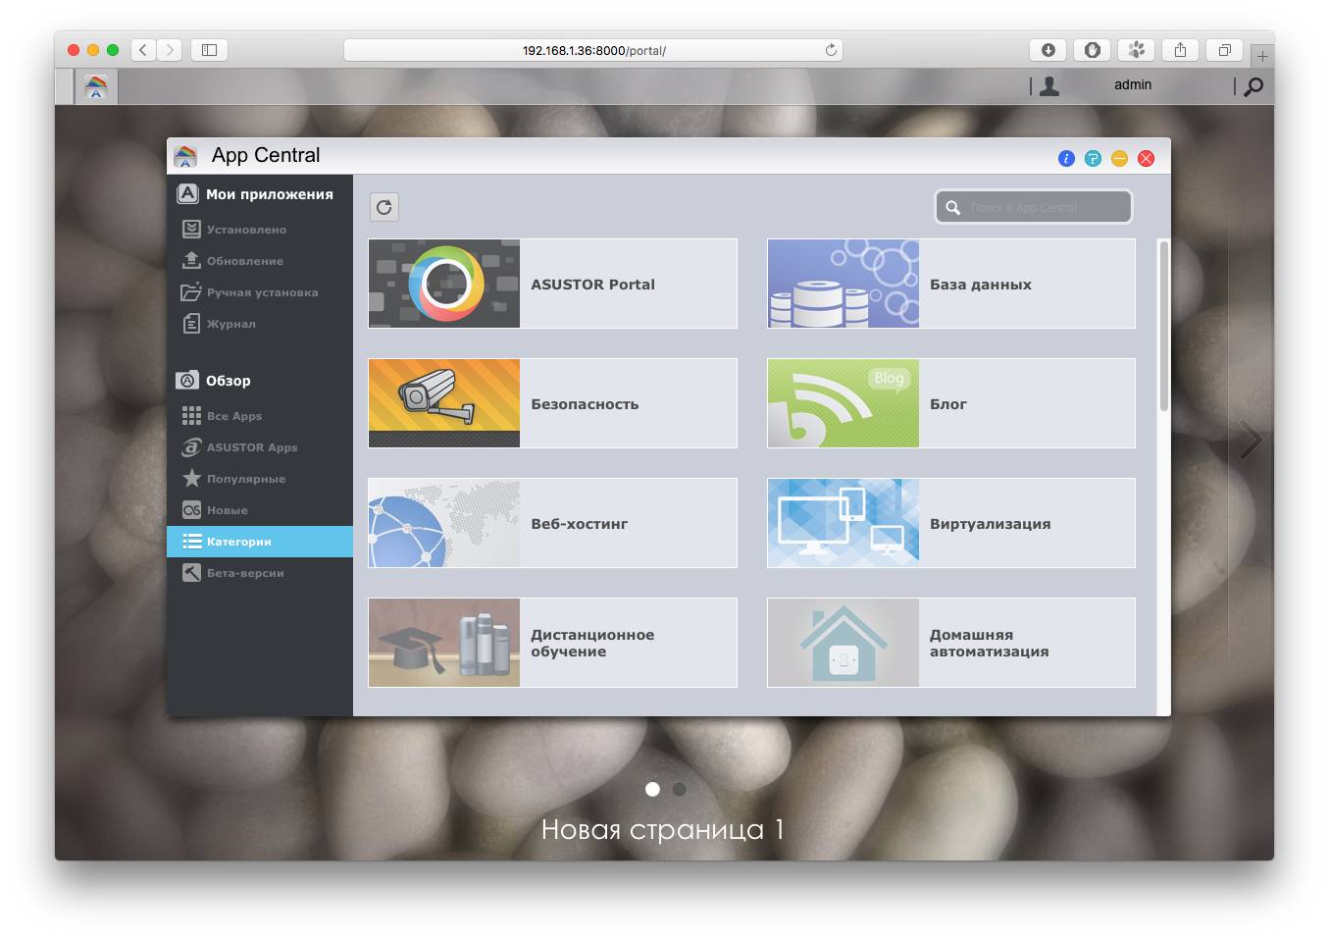1329x939 pixels.
Task: Open Журнал in the sidebar
Action: (260, 324)
